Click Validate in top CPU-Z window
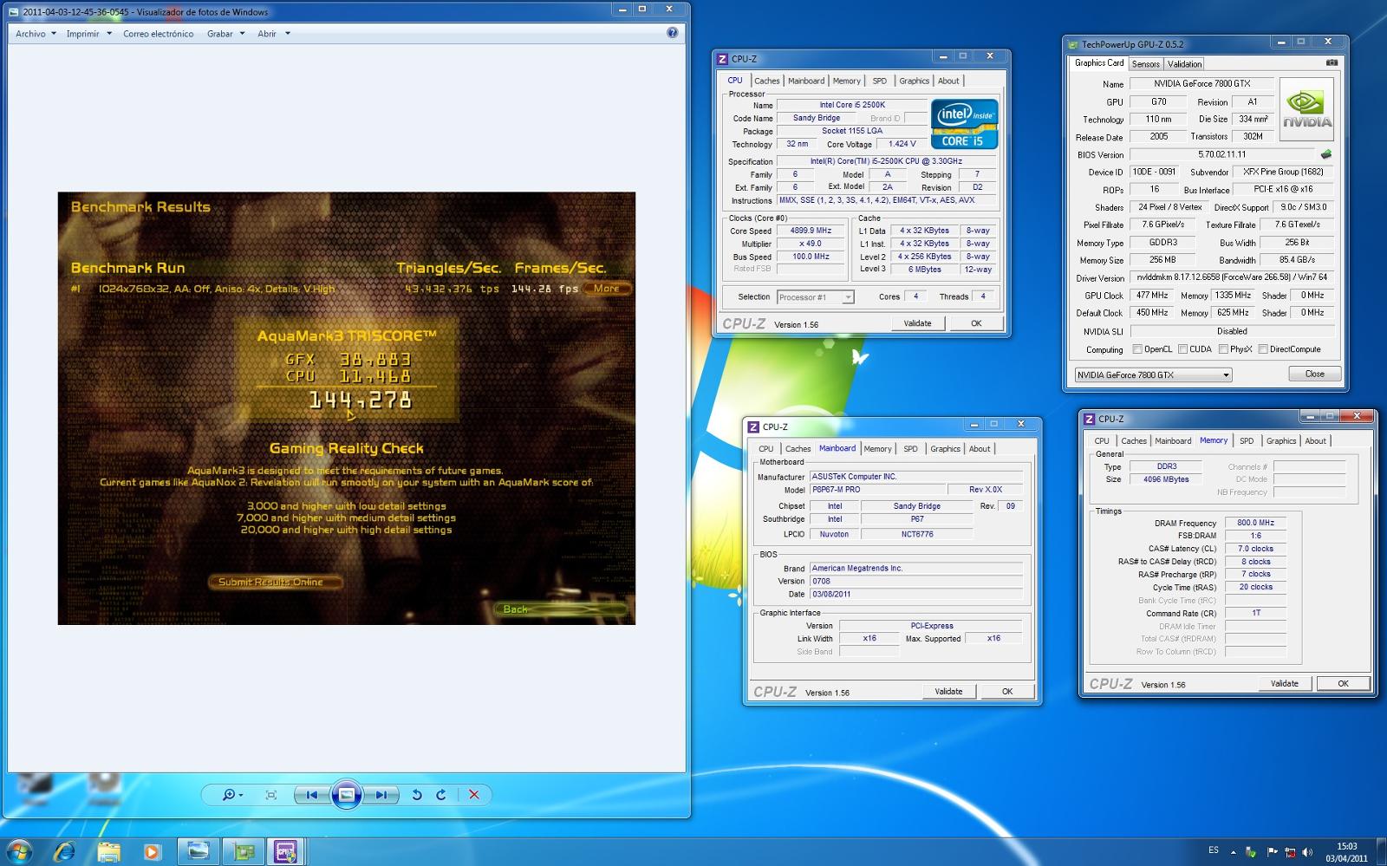Image resolution: width=1387 pixels, height=866 pixels. tap(917, 323)
